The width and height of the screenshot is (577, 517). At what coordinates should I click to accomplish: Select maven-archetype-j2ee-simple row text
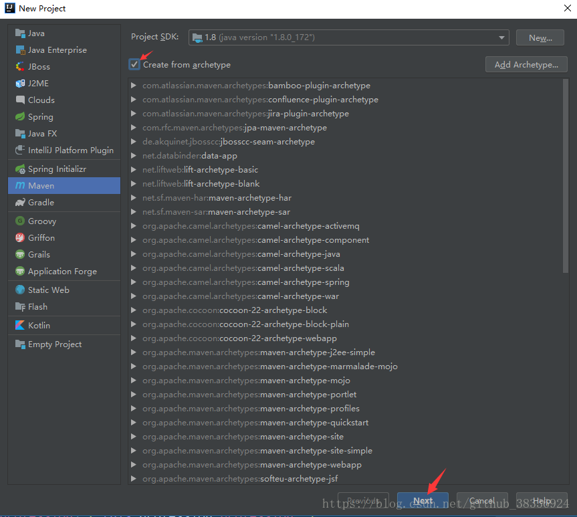click(x=259, y=352)
